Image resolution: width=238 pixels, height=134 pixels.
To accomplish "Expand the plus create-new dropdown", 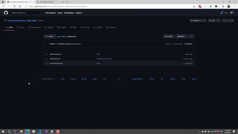I will tap(226, 13).
